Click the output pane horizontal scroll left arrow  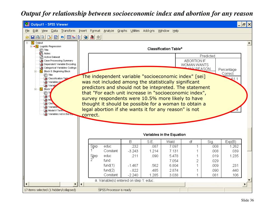[81, 184]
